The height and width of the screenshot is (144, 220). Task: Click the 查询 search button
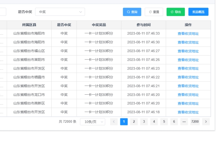(x=132, y=12)
